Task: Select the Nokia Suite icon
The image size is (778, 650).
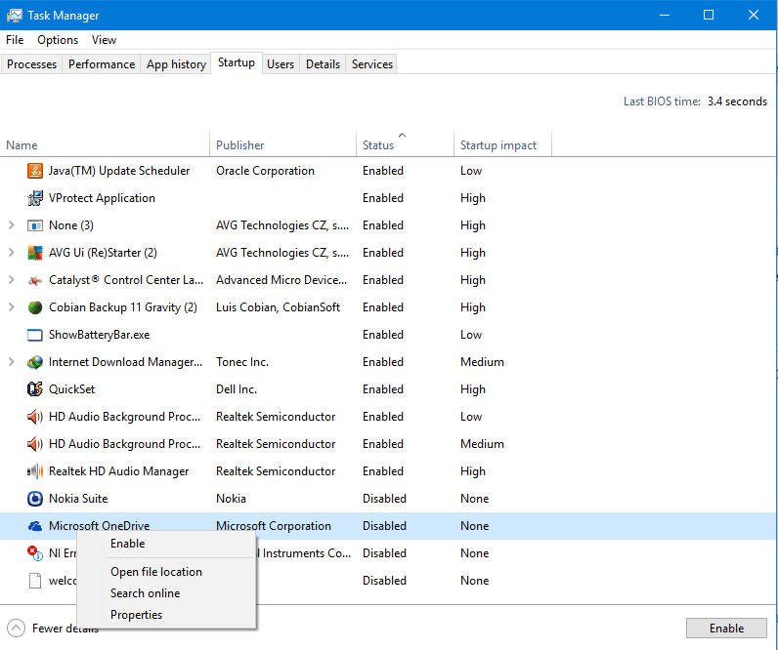Action: (x=35, y=499)
